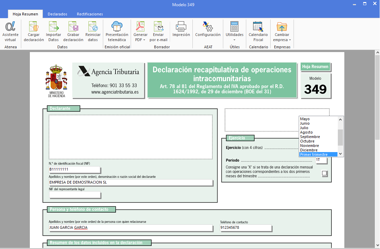
Task: Click the main window scroll-down arrow
Action: click(x=377, y=245)
